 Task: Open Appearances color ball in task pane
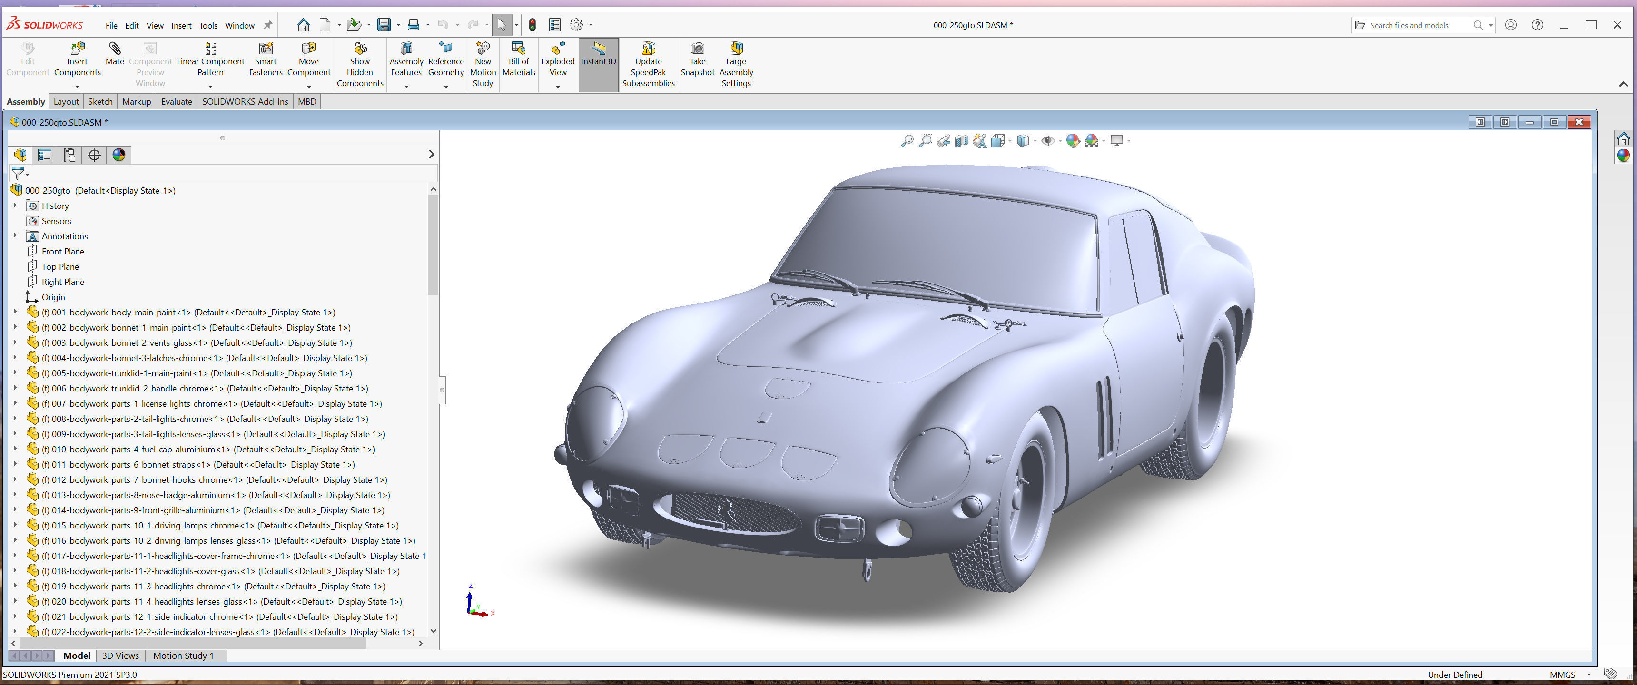tap(1624, 156)
